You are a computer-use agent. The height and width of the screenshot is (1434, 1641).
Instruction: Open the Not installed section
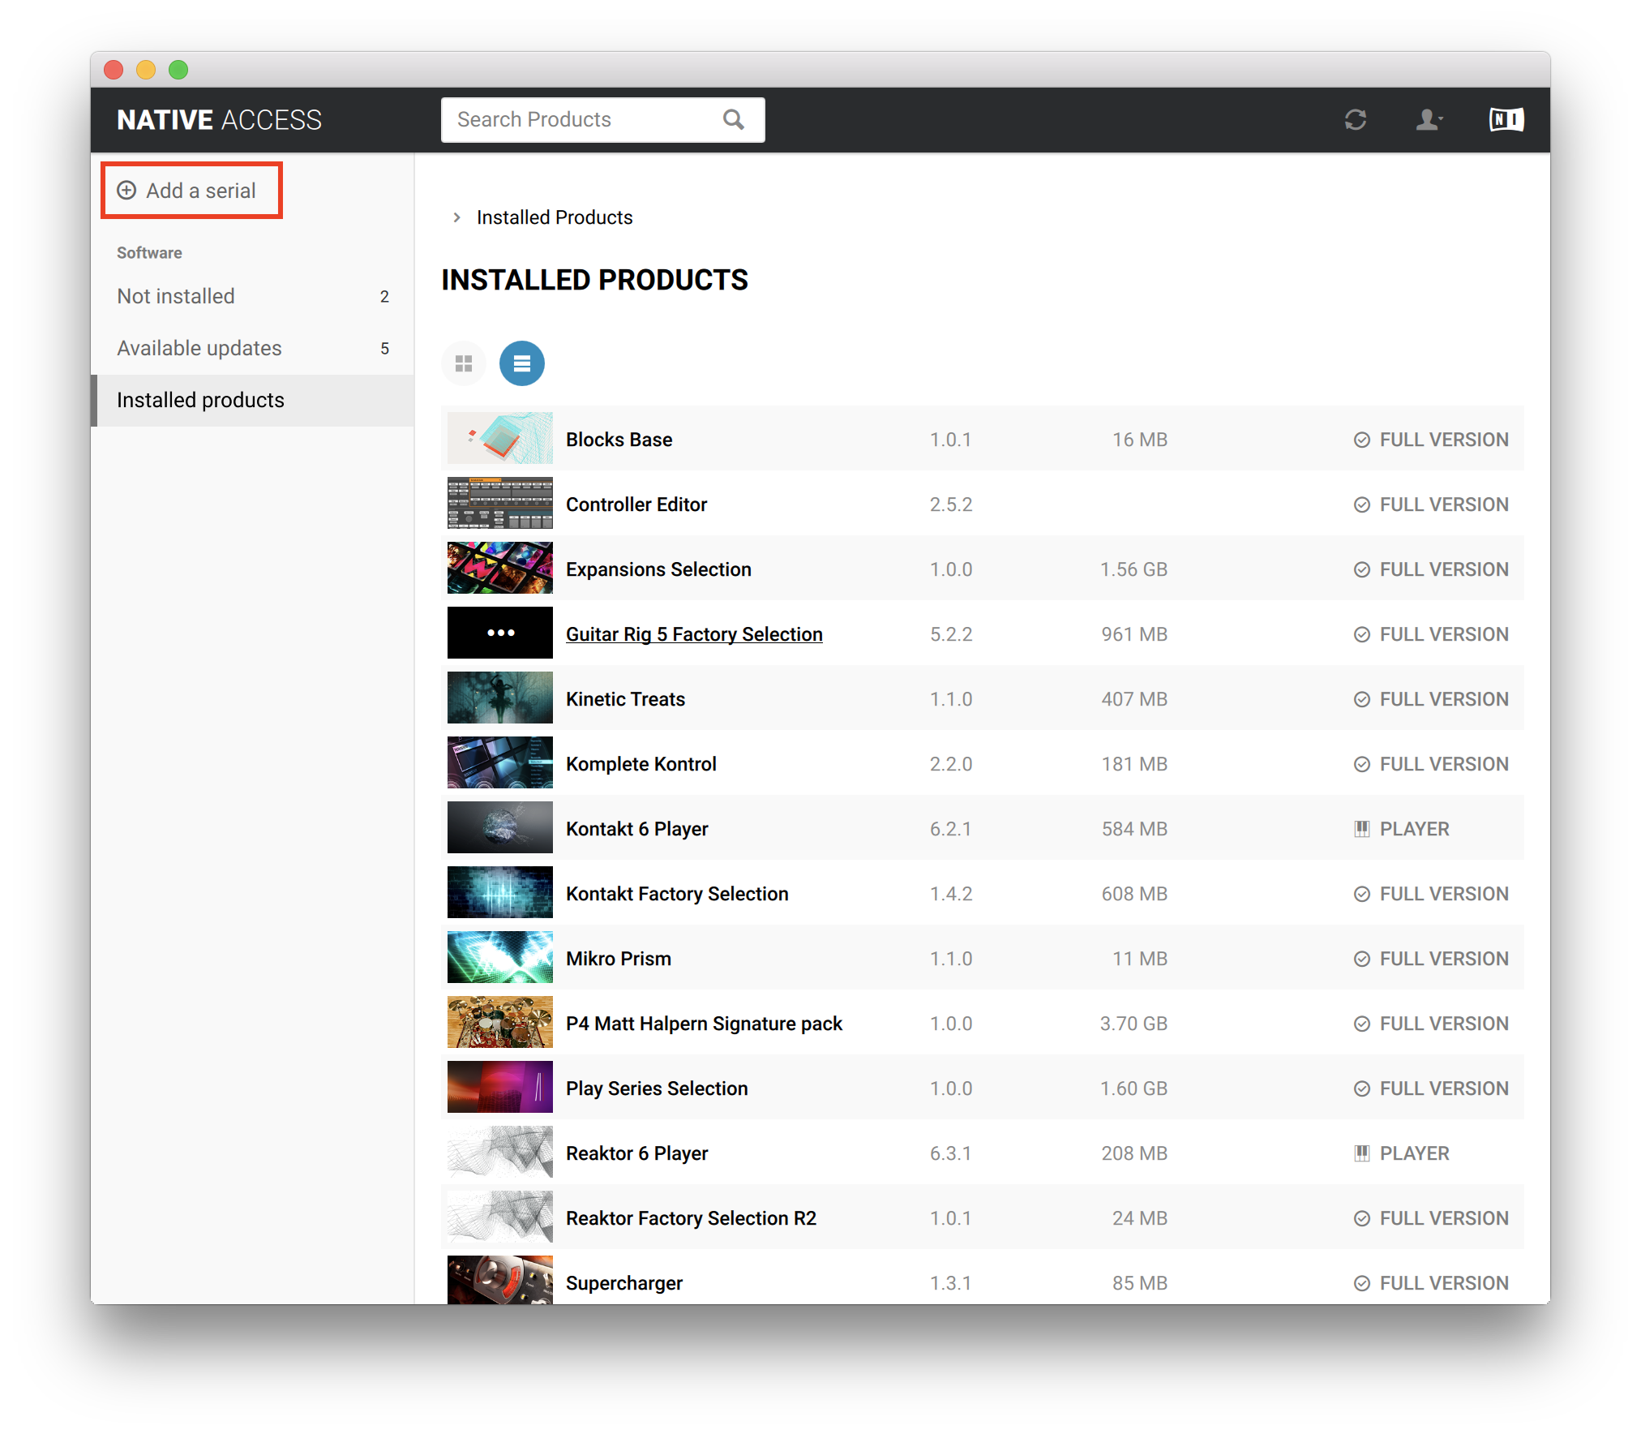click(x=176, y=297)
